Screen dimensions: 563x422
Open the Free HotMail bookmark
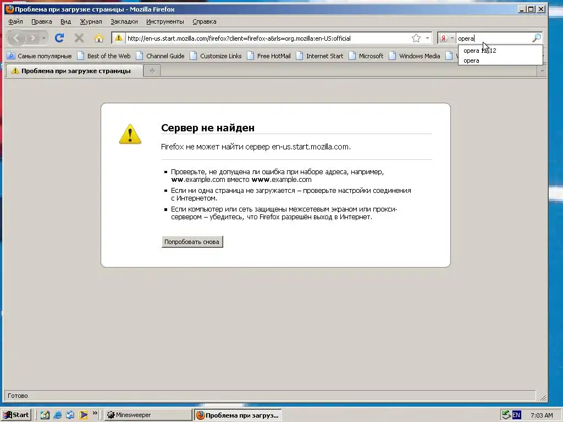click(x=269, y=56)
